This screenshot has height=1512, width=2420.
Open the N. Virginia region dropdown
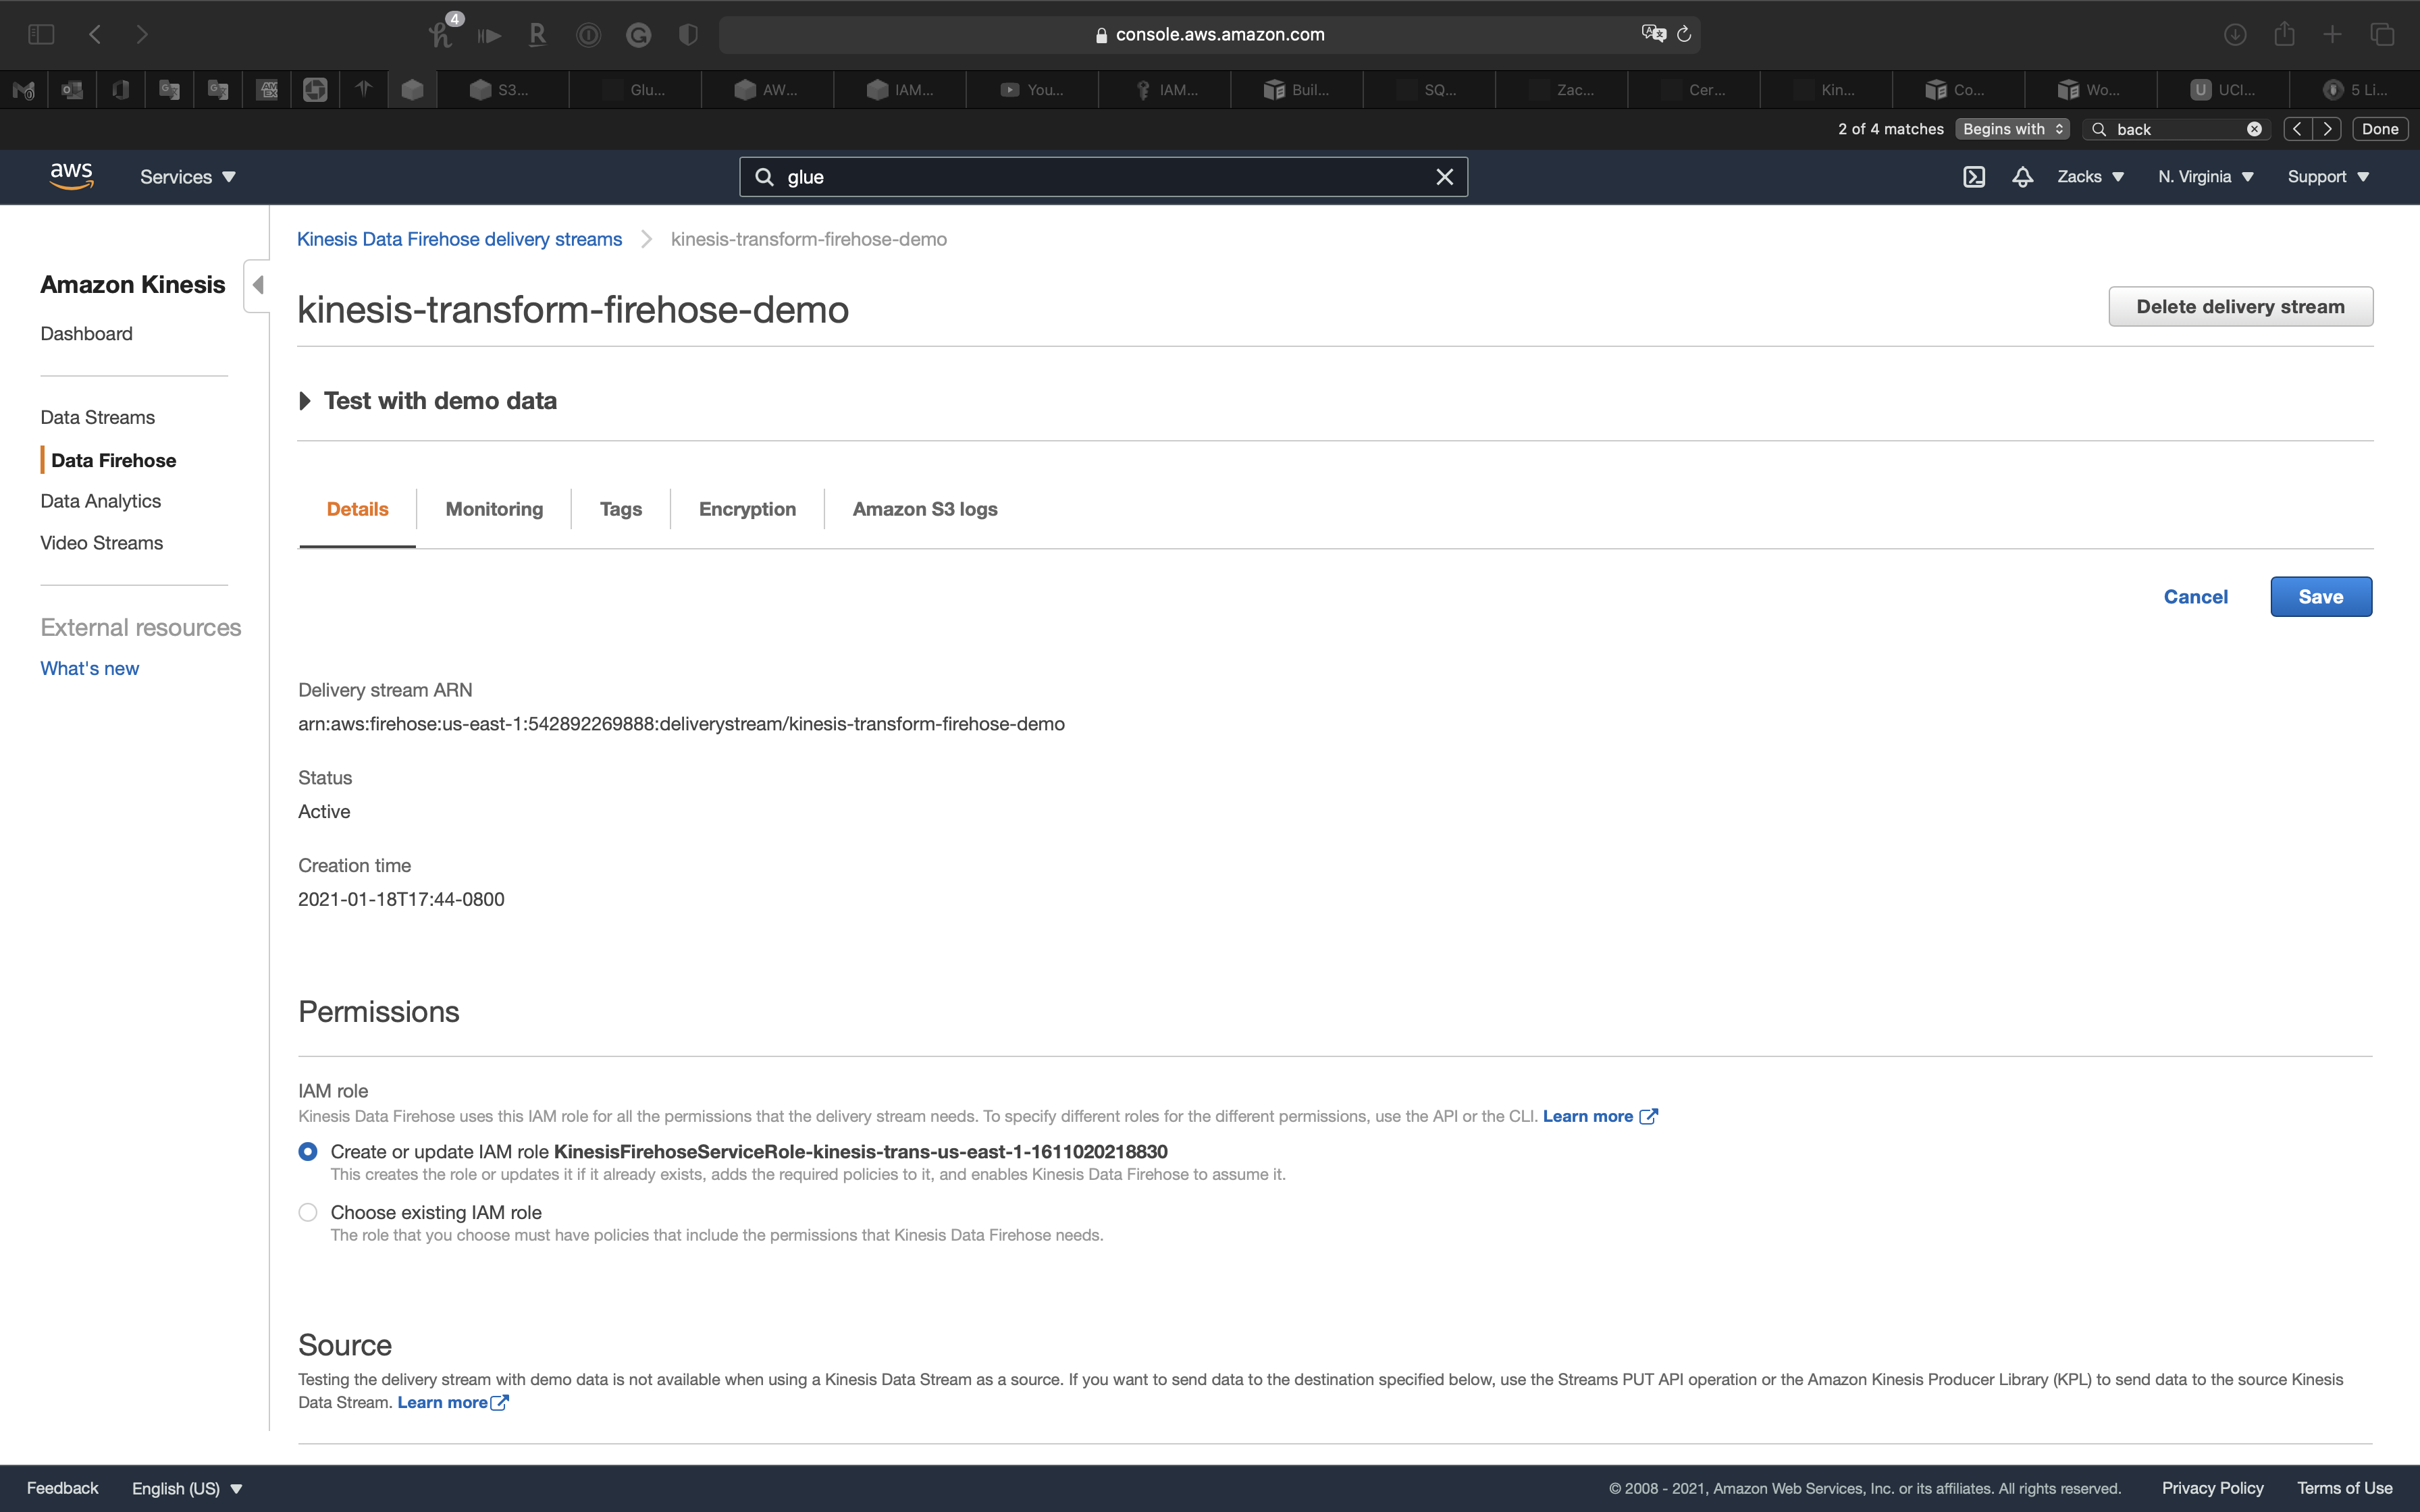click(2205, 177)
